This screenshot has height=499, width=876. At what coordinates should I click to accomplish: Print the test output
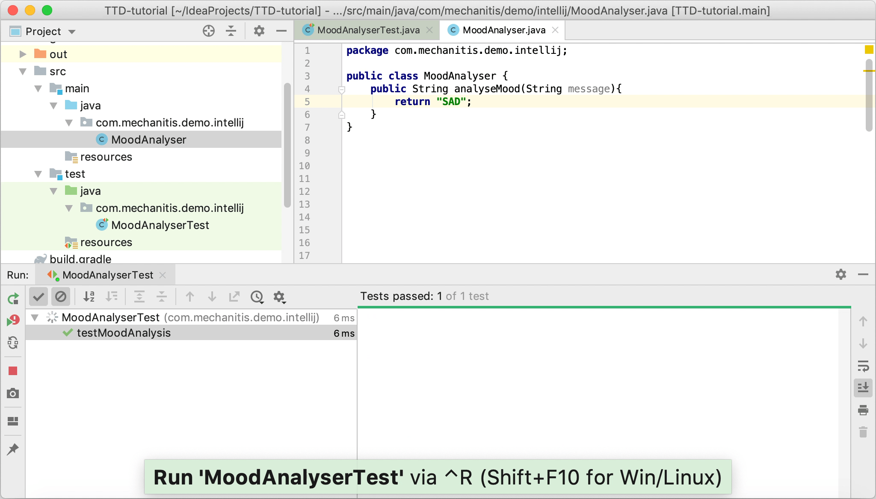click(x=864, y=410)
